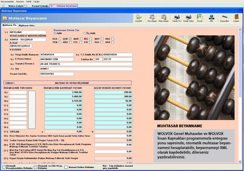Open the Beyannameler menu
Viewport: 244px width, 171px height.
coord(7,2)
